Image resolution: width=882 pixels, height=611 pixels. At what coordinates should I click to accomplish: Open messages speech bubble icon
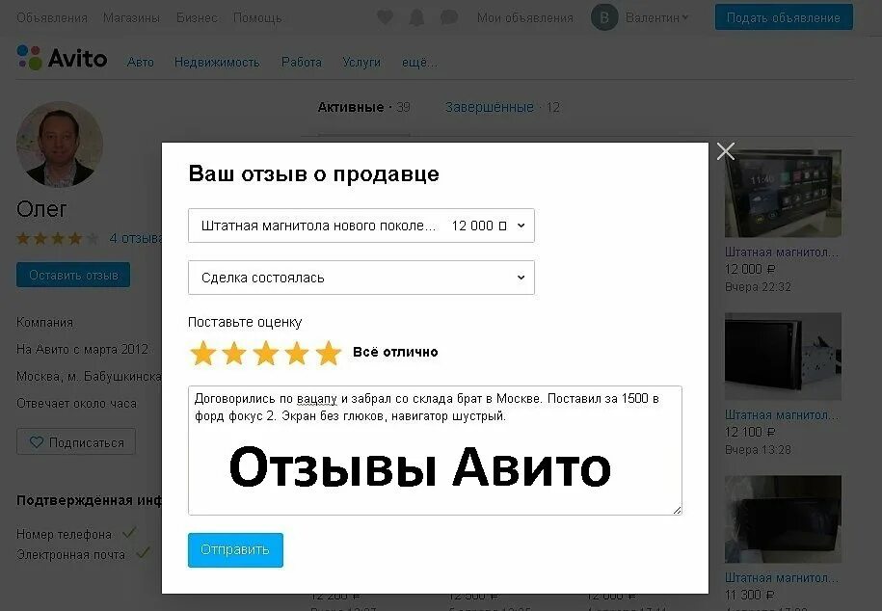[449, 17]
